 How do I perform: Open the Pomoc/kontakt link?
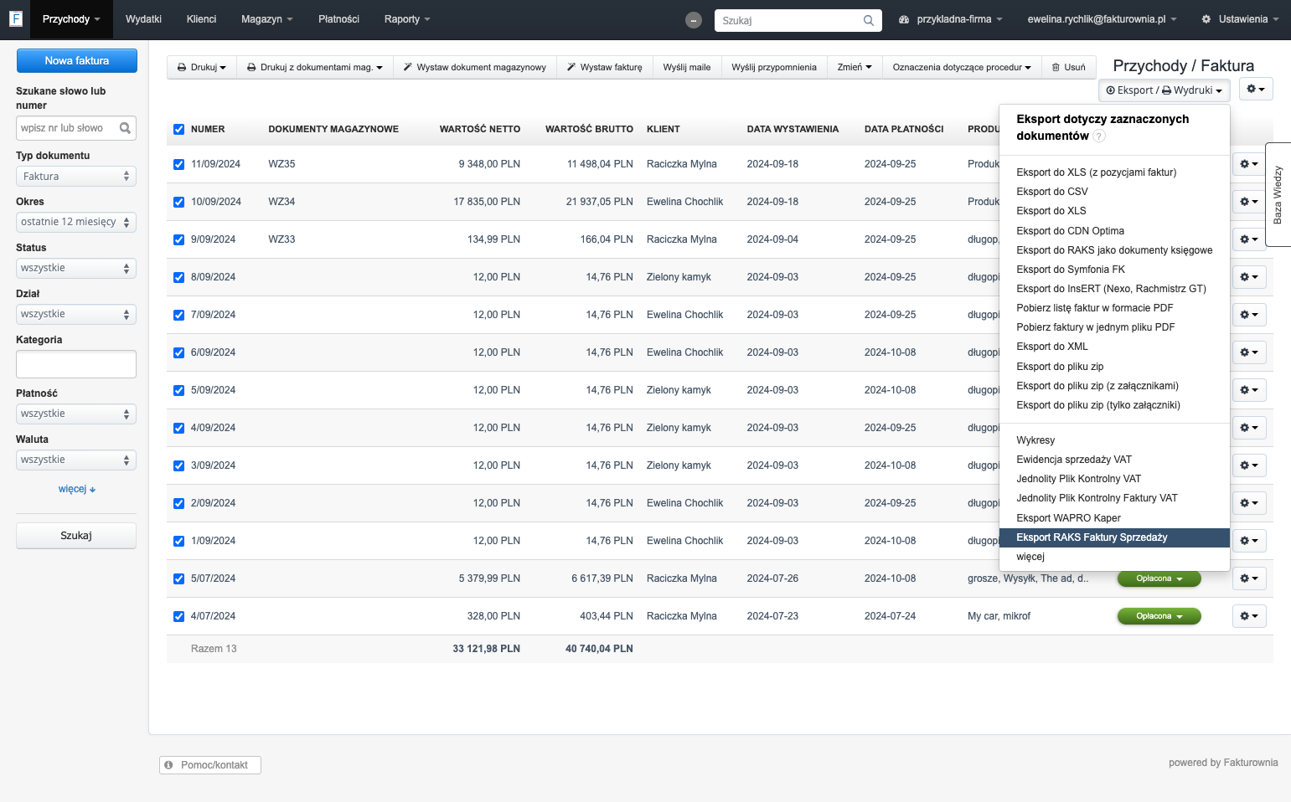point(210,765)
